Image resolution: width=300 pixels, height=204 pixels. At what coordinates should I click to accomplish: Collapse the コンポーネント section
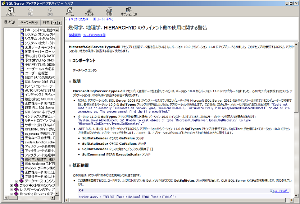coord(70,61)
